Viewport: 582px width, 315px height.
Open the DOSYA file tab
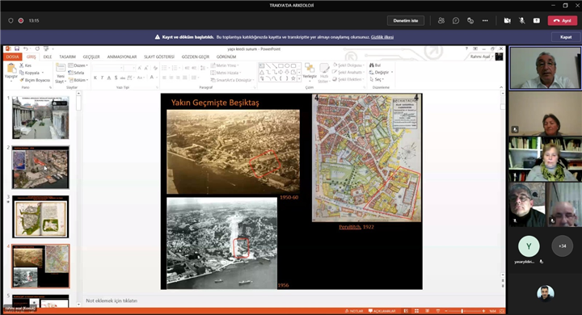click(12, 57)
